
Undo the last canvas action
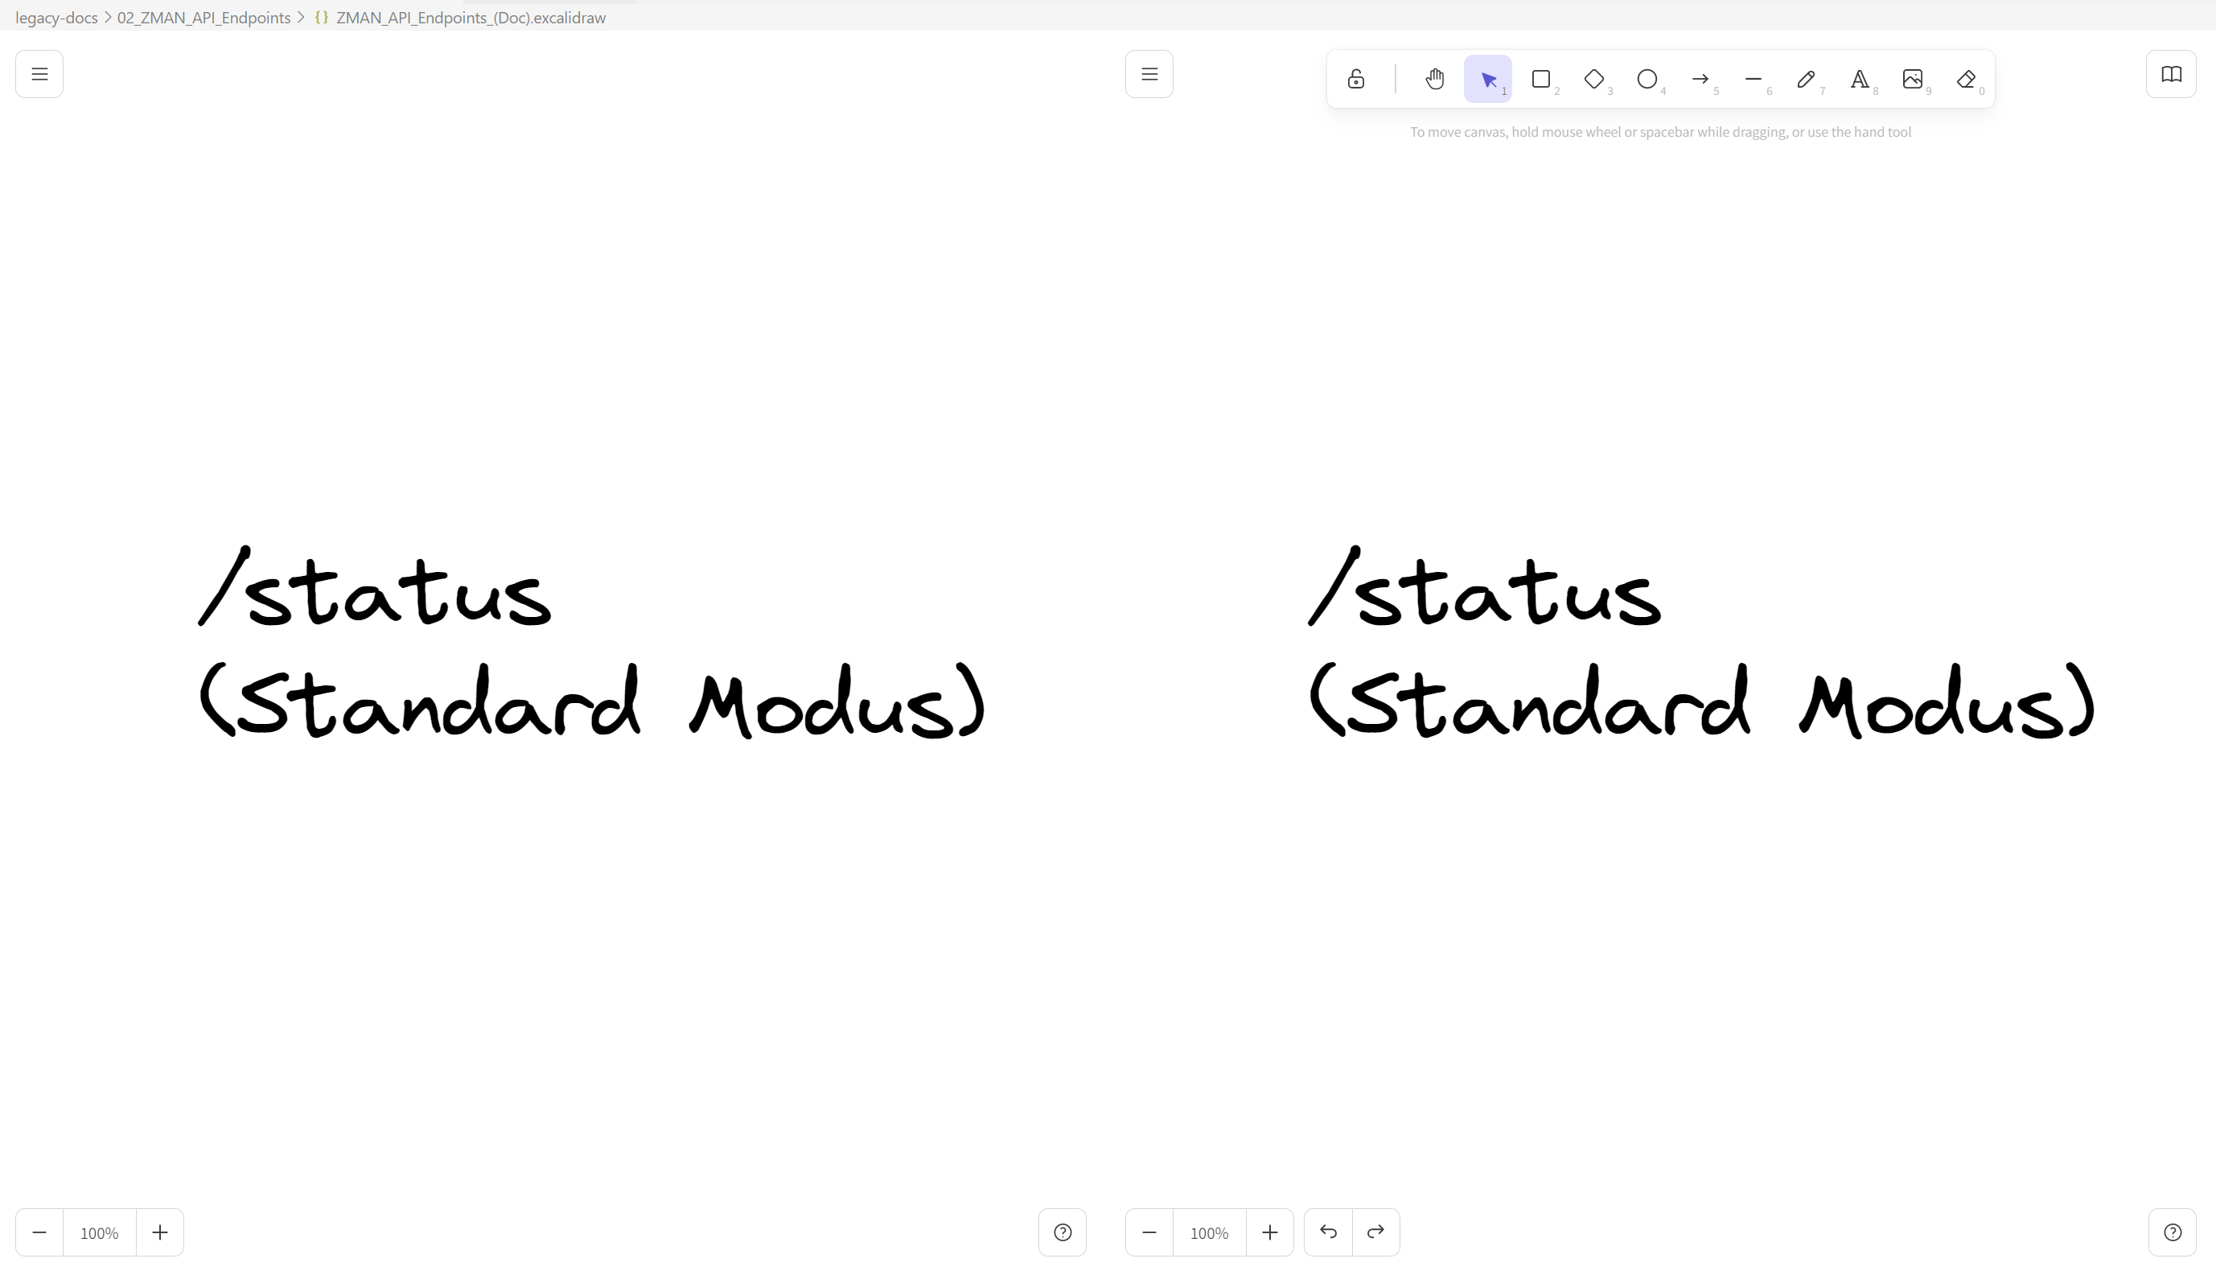pos(1327,1232)
